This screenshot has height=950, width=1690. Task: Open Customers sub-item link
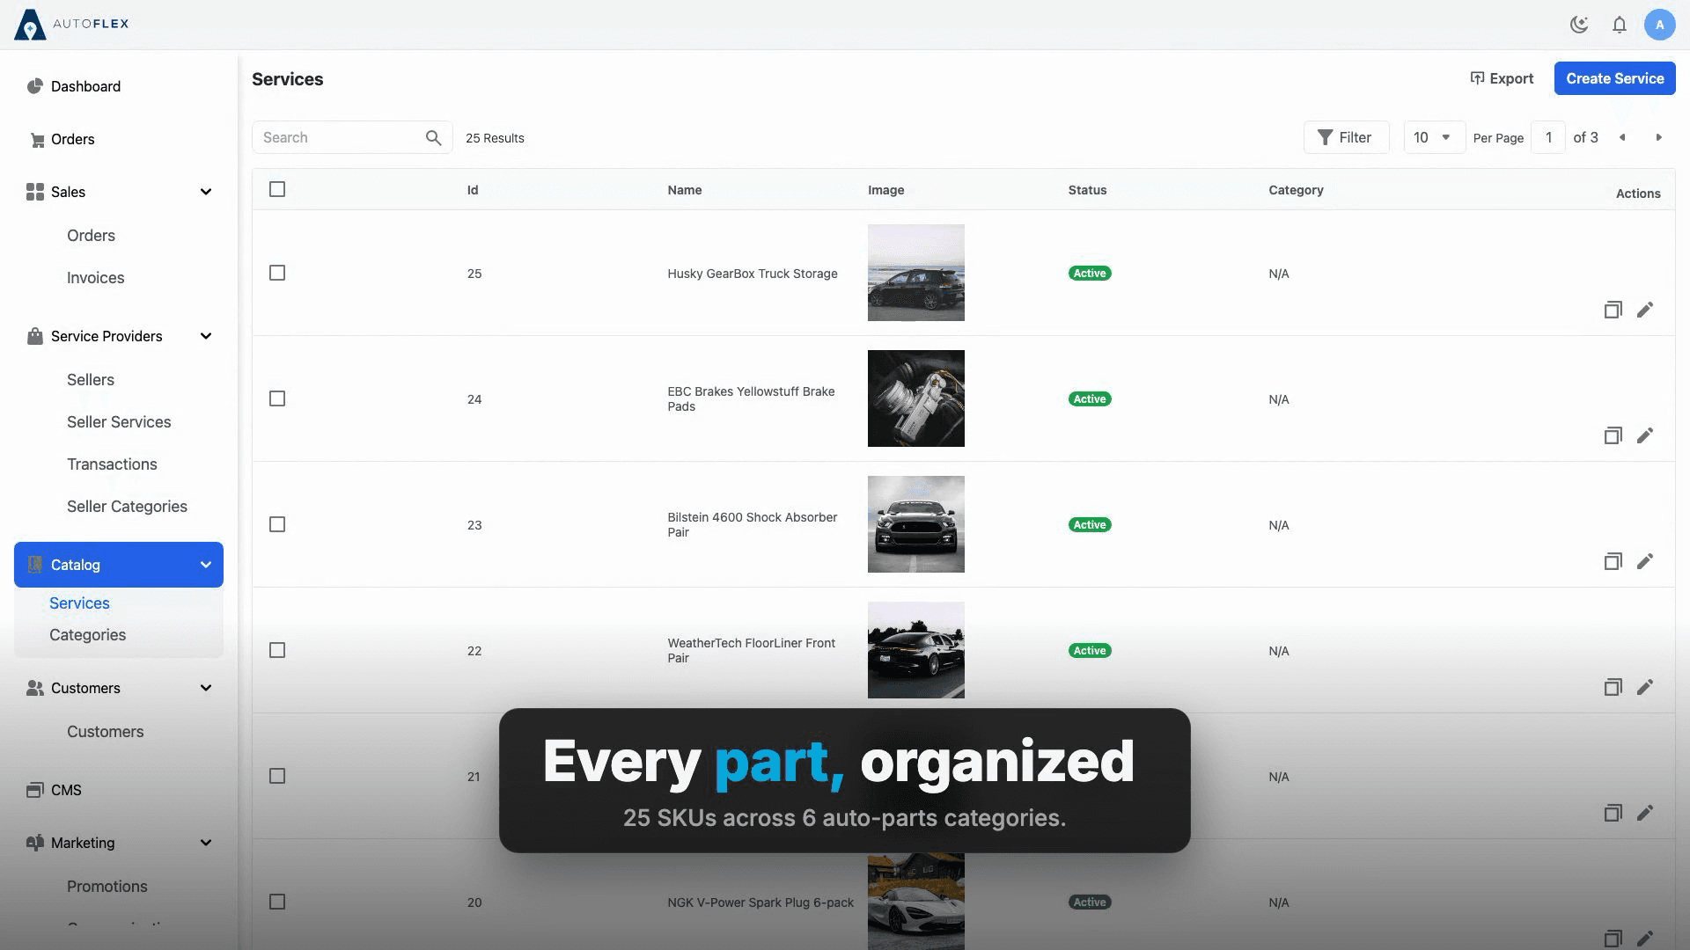[x=105, y=732]
